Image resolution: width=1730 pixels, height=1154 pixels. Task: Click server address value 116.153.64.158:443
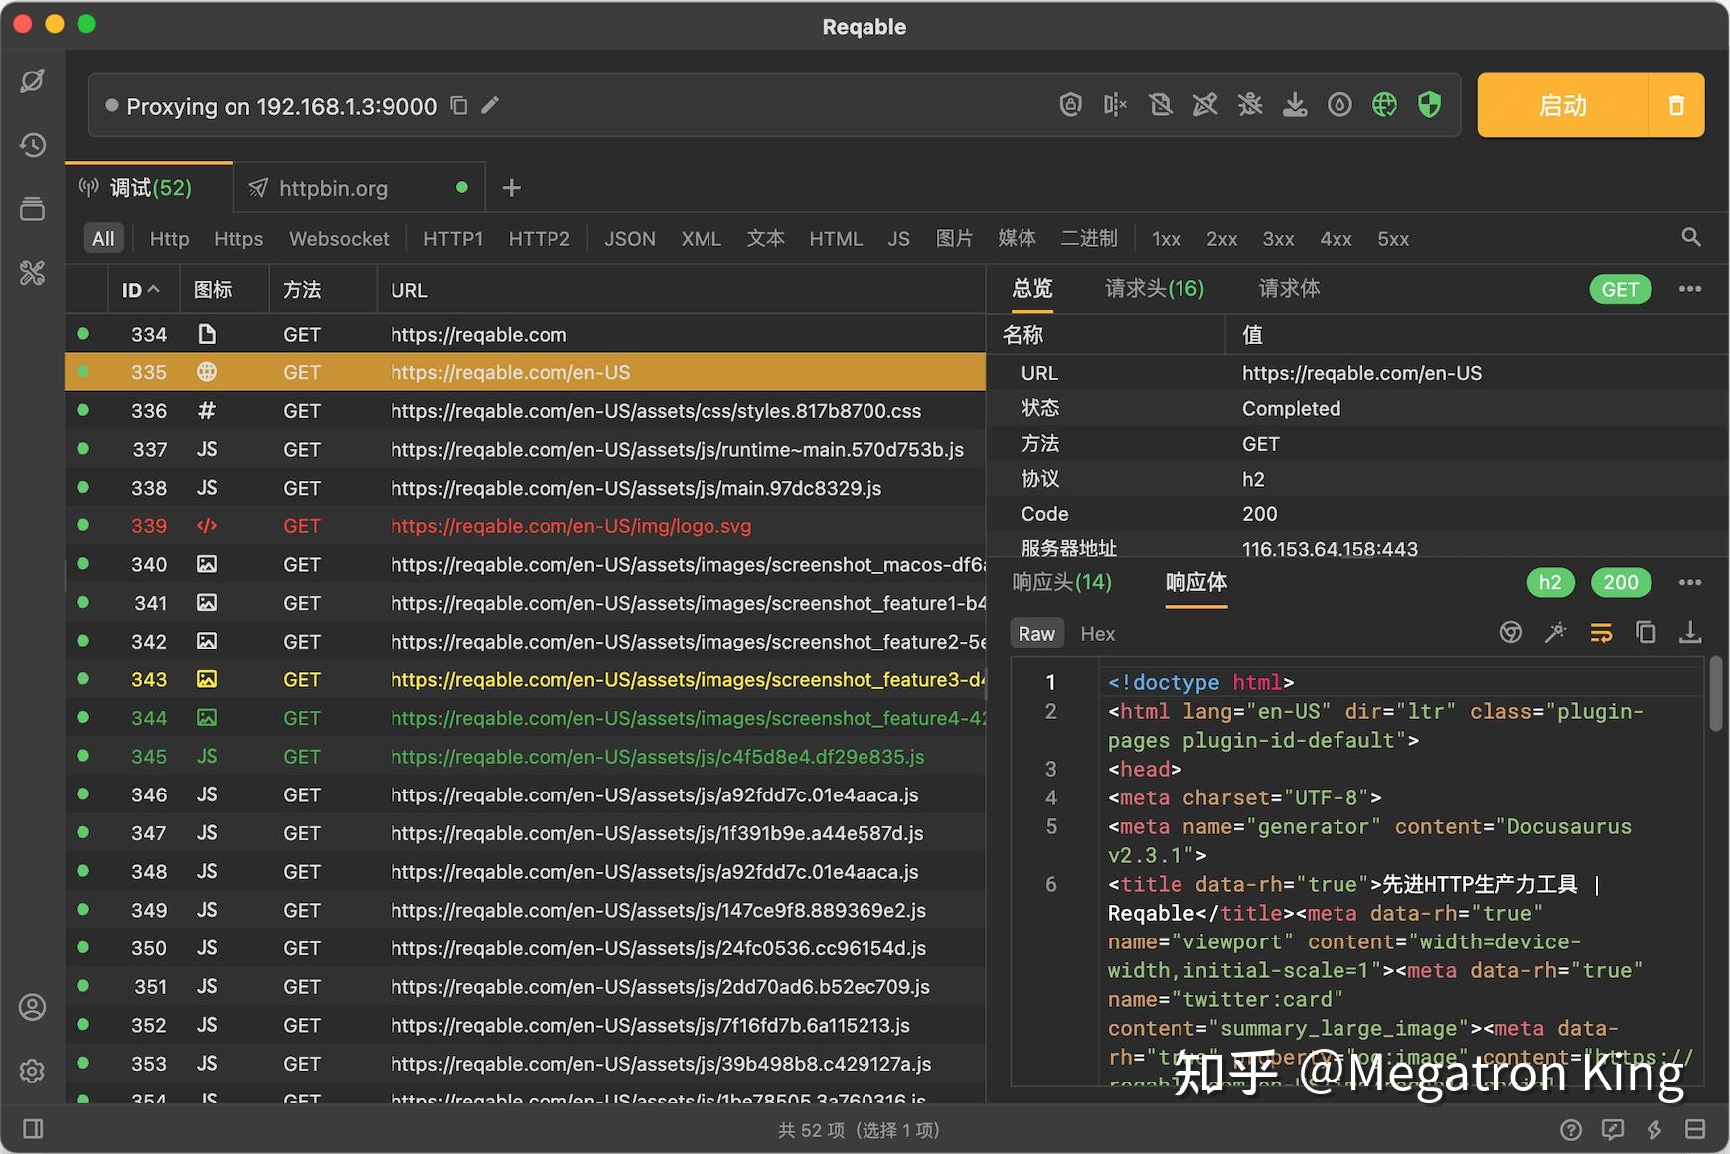point(1330,548)
